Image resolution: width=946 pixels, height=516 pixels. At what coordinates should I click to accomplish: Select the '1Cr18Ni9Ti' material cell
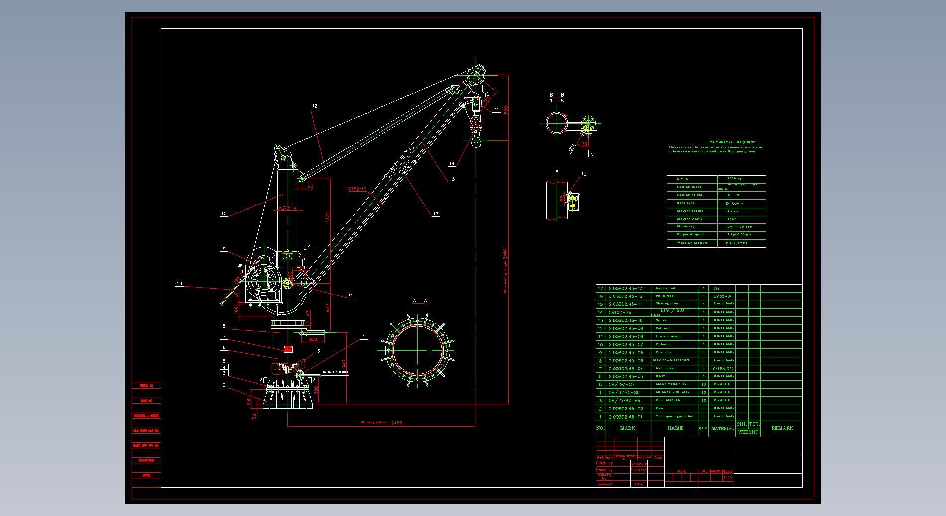722,369
